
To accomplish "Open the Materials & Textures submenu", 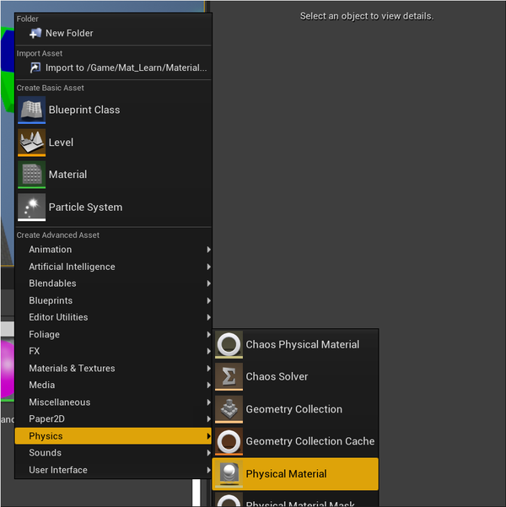I will tap(113, 369).
